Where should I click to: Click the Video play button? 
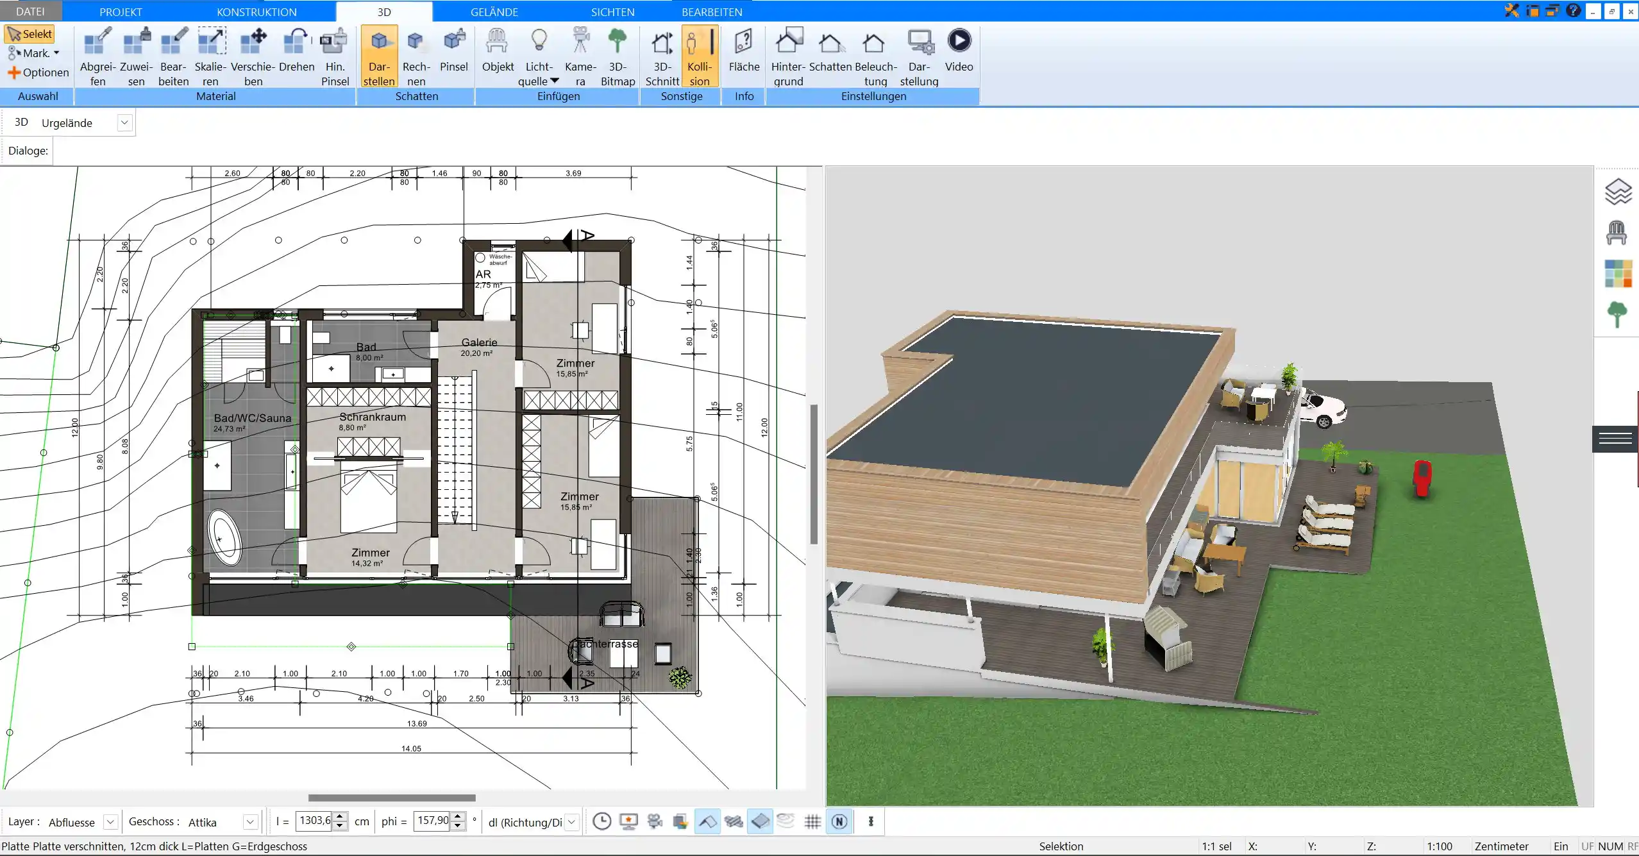959,40
